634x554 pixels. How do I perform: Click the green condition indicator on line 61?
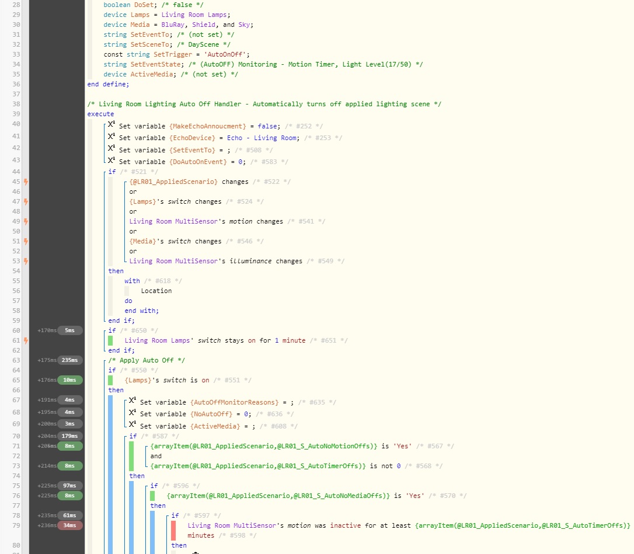(110, 340)
